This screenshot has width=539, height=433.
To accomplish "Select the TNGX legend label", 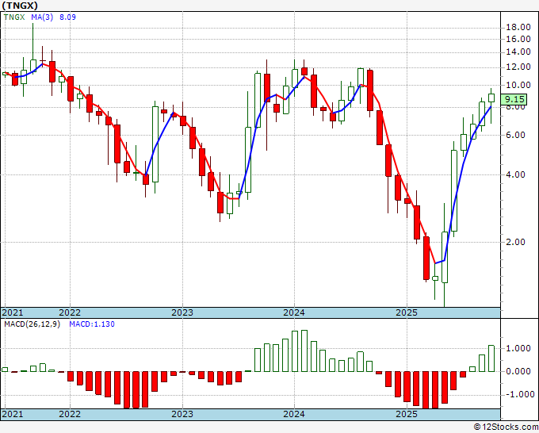I will (x=14, y=17).
